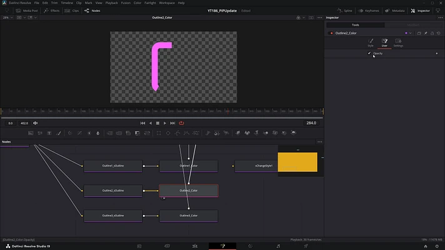The image size is (445, 250).
Task: Open the Playback menu
Action: pos(111,3)
